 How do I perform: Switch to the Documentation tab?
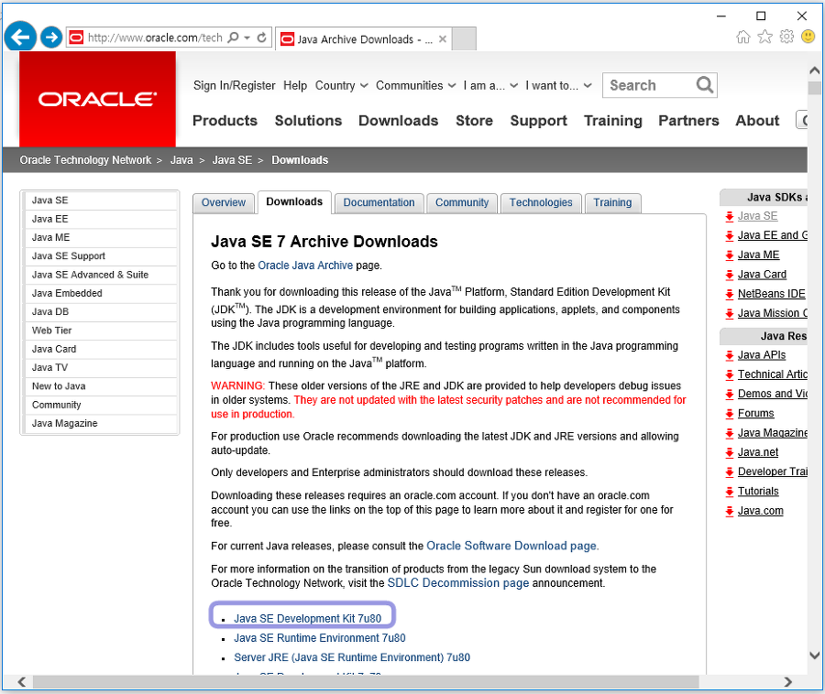379,202
